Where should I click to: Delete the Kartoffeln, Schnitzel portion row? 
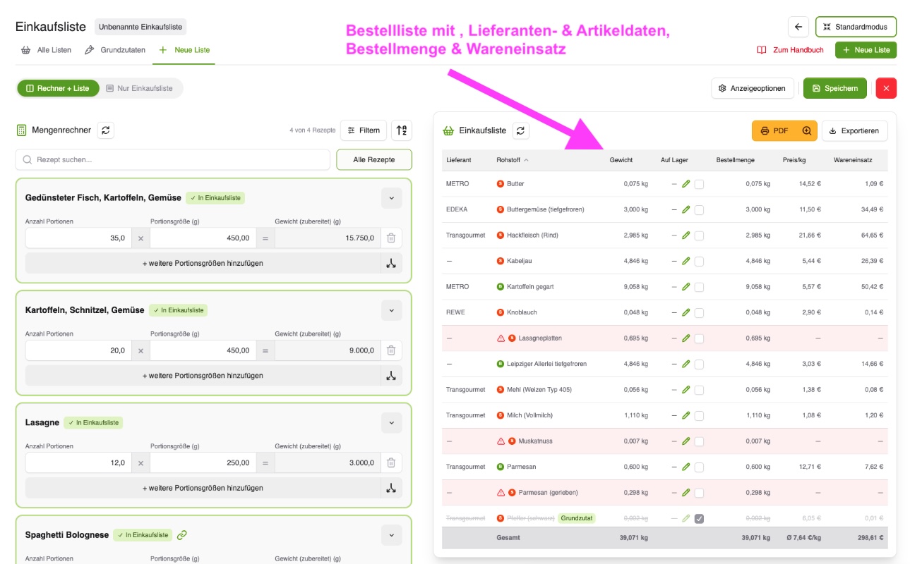pos(391,350)
